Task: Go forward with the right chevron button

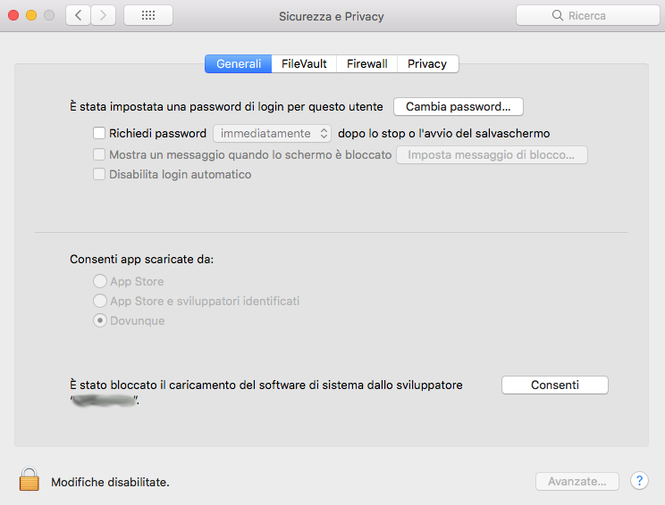Action: tap(103, 16)
